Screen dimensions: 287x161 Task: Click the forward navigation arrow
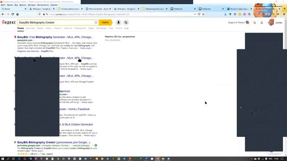pos(8,14)
